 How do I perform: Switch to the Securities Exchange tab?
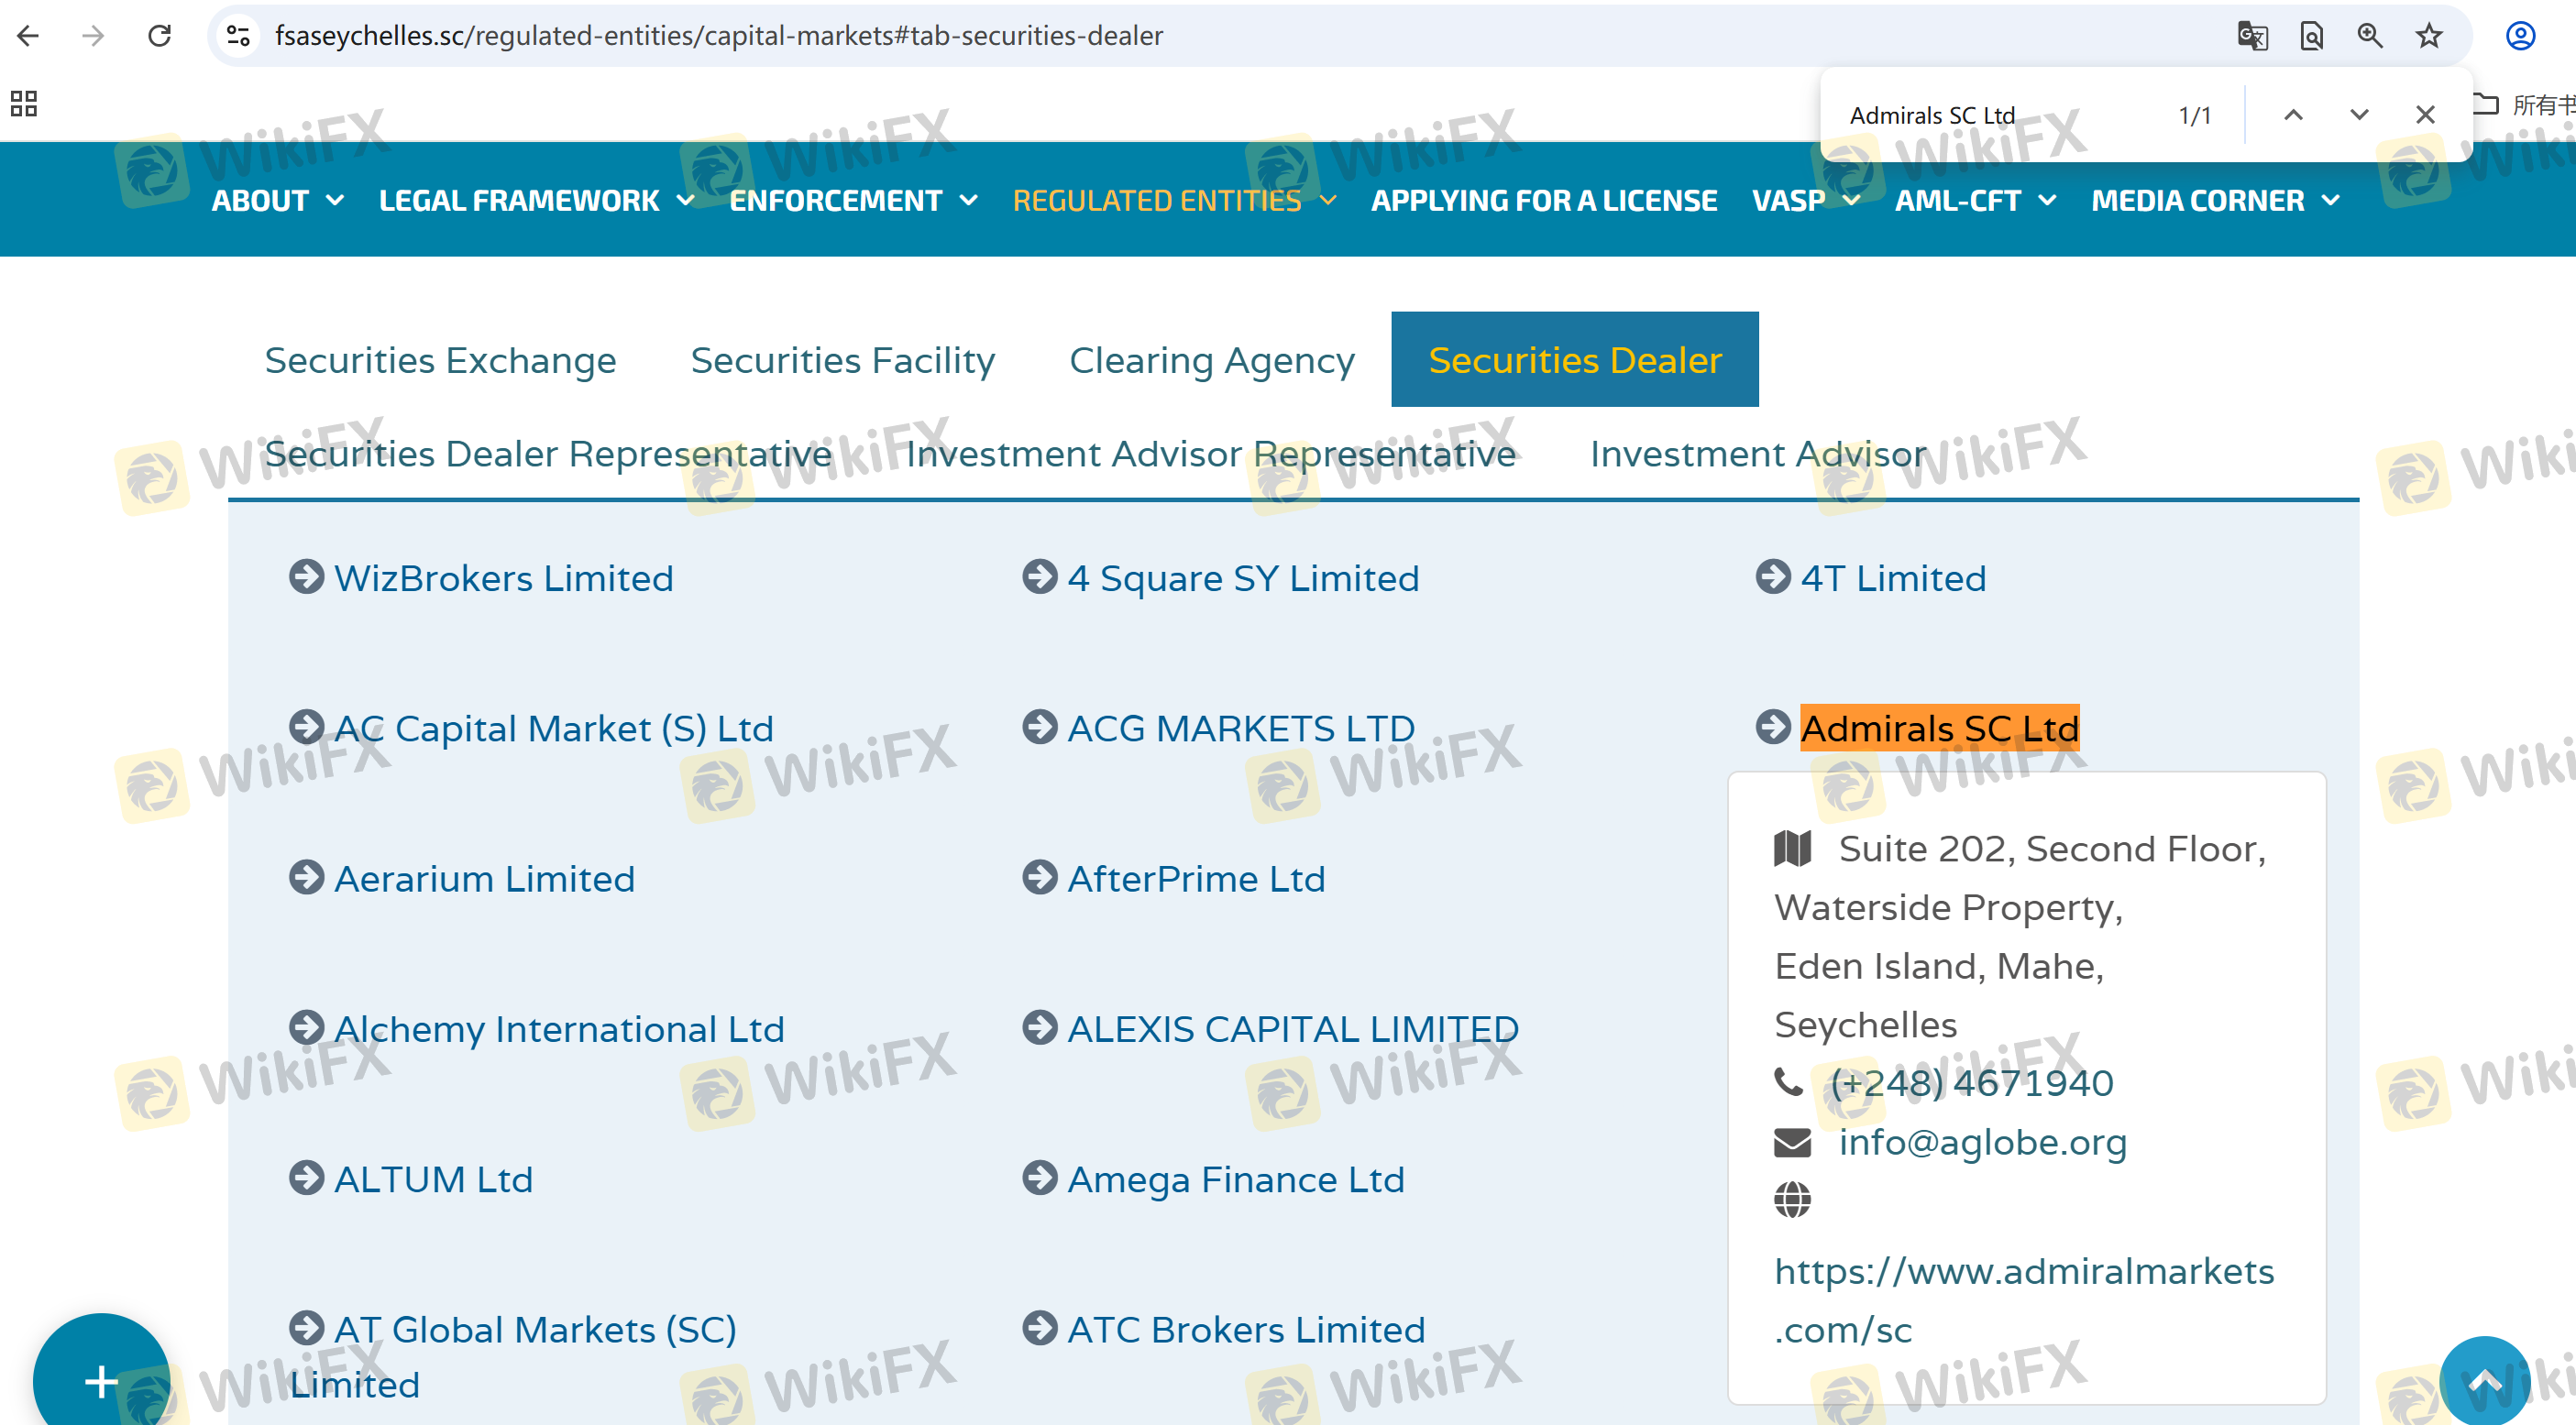click(440, 360)
